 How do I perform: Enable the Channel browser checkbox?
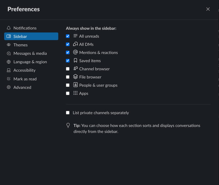[68, 69]
